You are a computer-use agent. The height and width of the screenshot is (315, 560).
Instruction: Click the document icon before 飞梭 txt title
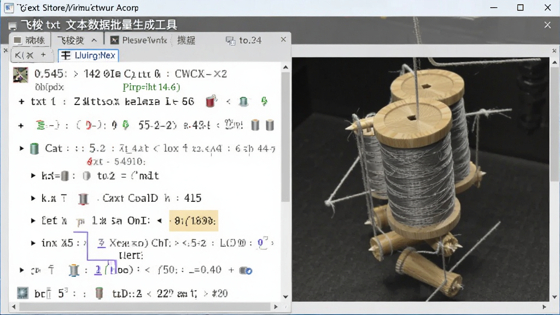click(13, 26)
